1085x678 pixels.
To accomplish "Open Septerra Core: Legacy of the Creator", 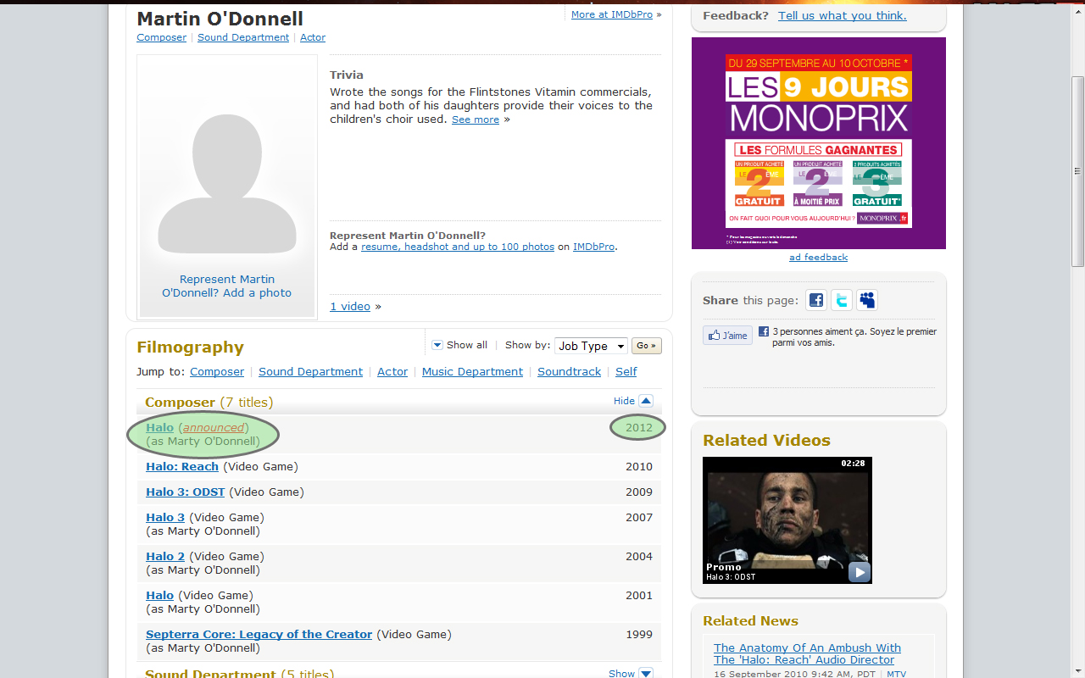I will pos(259,634).
